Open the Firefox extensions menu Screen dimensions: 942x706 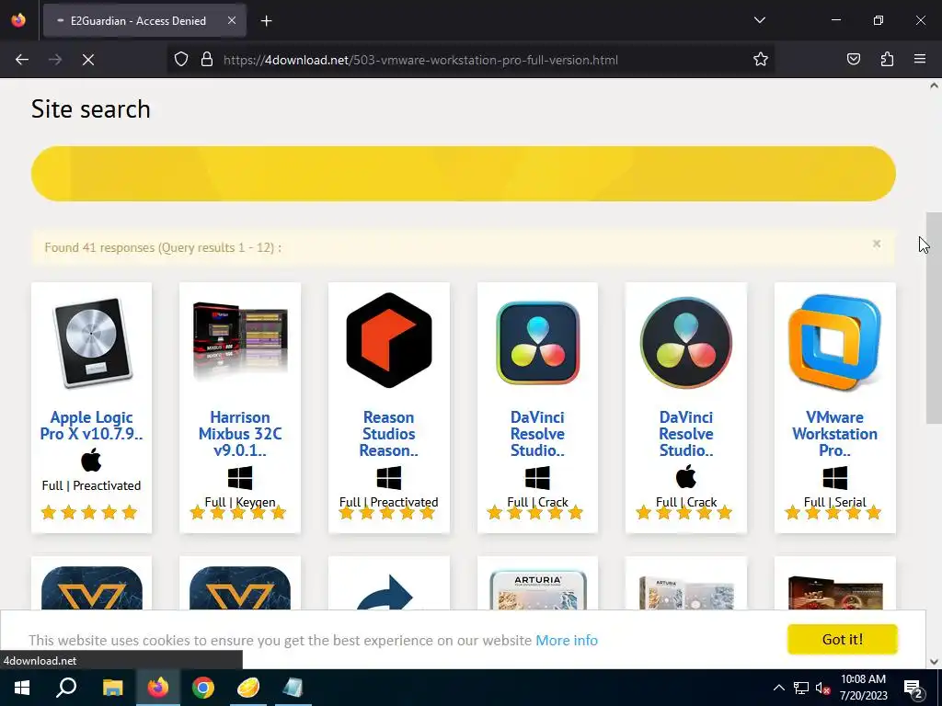tap(887, 60)
